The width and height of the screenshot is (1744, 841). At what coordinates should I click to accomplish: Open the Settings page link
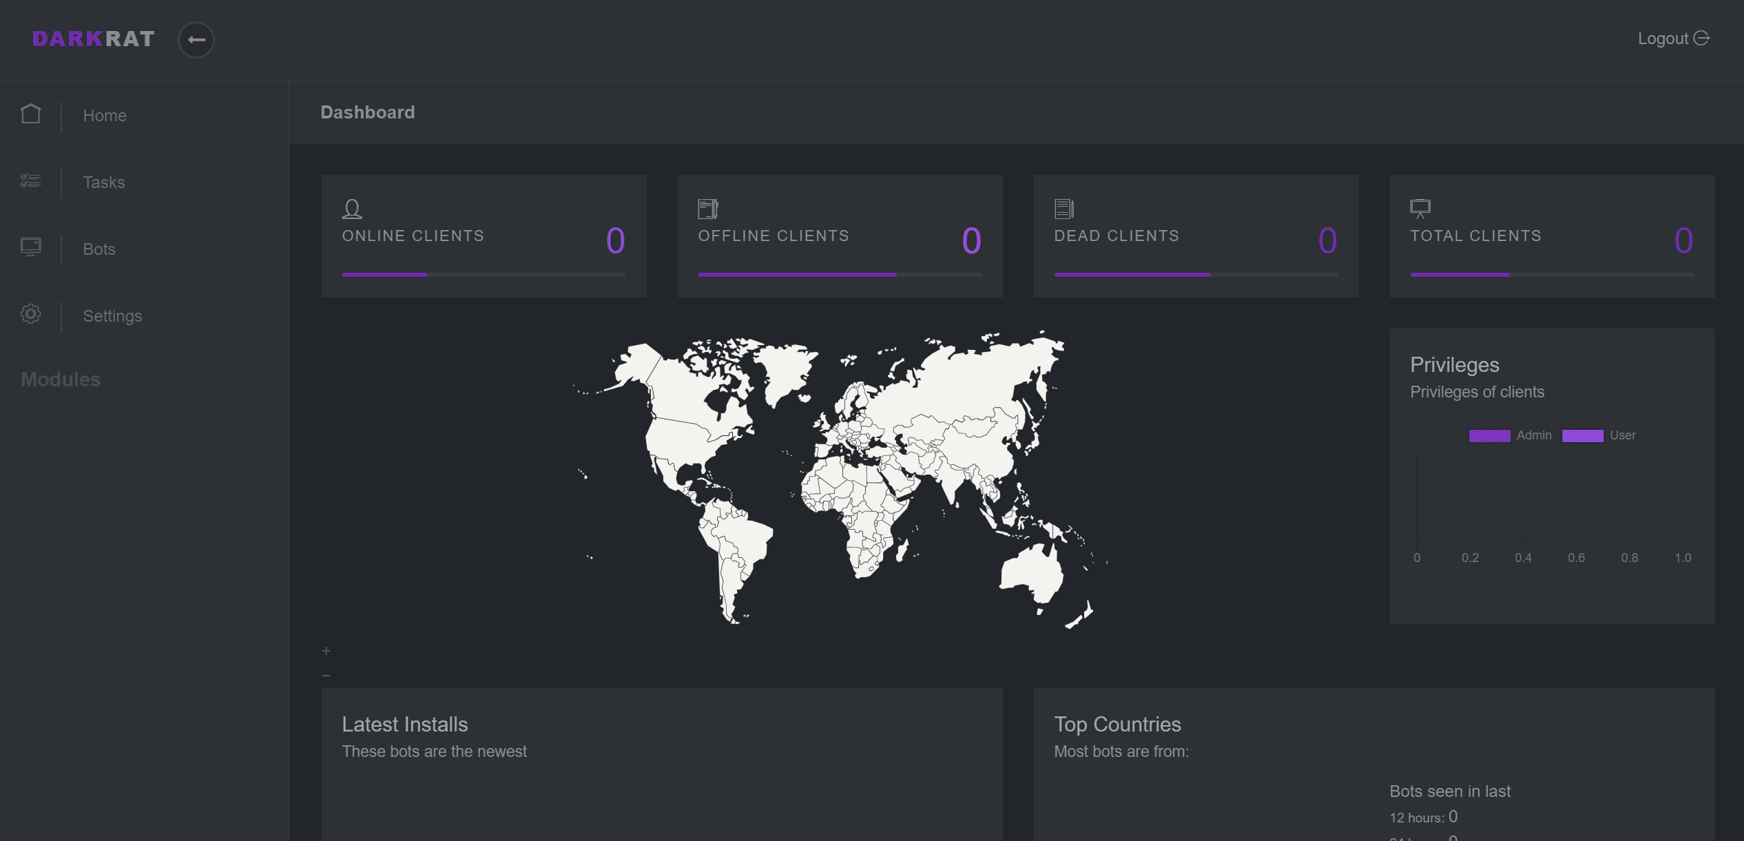112,316
